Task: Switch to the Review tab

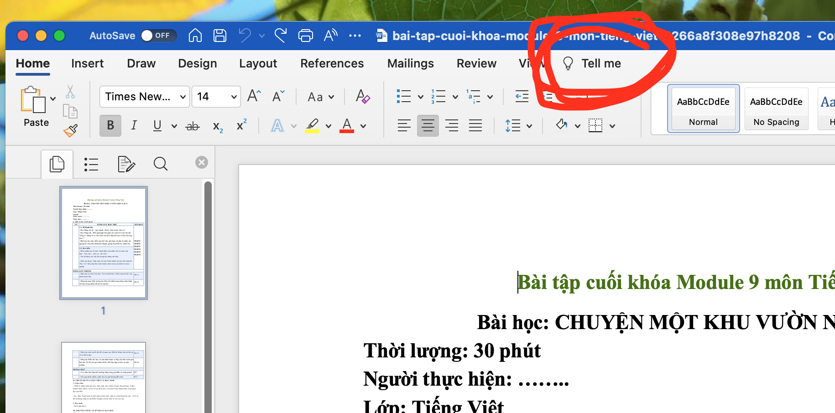Action: [476, 63]
